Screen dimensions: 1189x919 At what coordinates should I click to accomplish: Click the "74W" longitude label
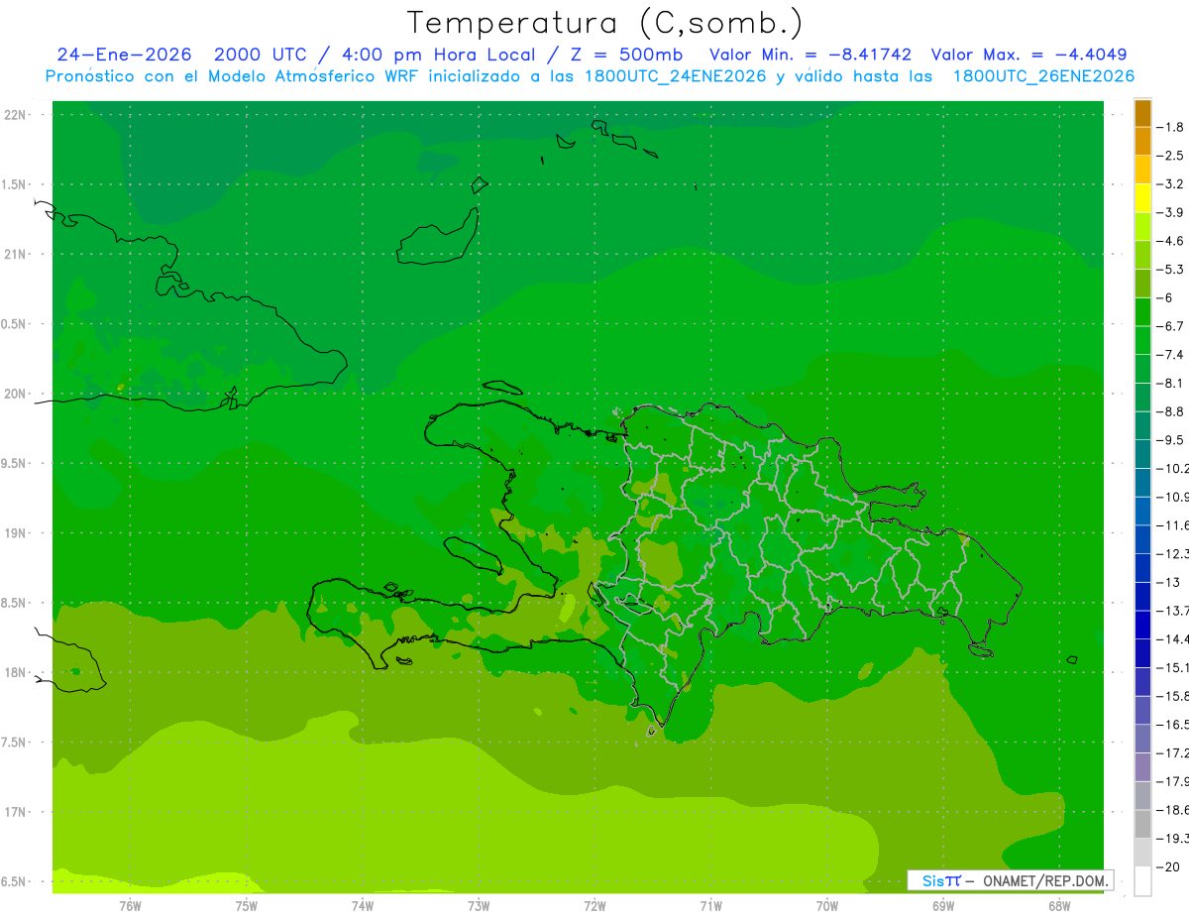tap(363, 906)
